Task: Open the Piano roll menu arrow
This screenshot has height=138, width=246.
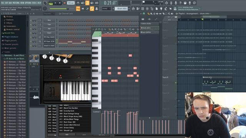Action: pyautogui.click(x=93, y=29)
